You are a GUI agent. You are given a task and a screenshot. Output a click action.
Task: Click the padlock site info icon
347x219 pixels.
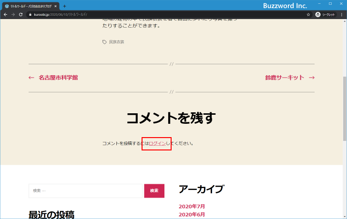tap(31, 15)
